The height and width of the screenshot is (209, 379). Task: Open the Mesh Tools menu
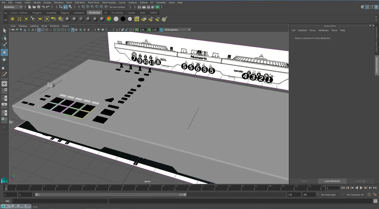click(94, 2)
